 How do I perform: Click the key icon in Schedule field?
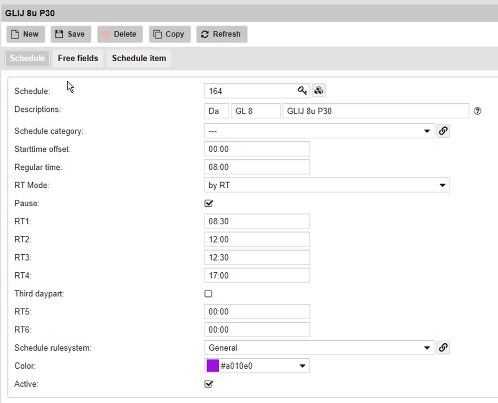coord(302,91)
